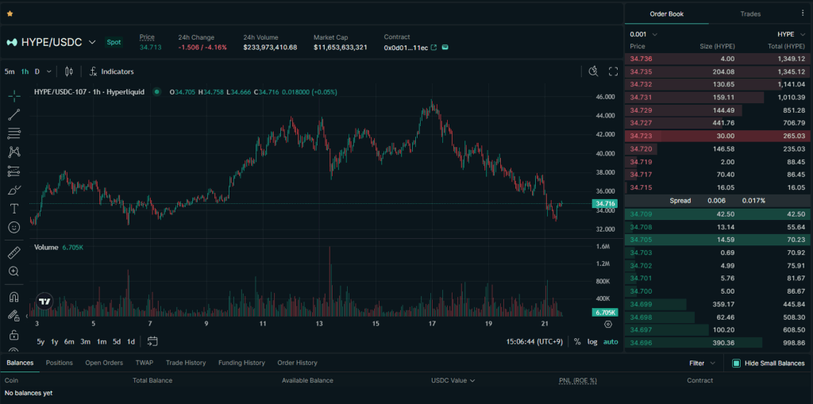
Task: Open chart scale settings gear
Action: [x=608, y=324]
